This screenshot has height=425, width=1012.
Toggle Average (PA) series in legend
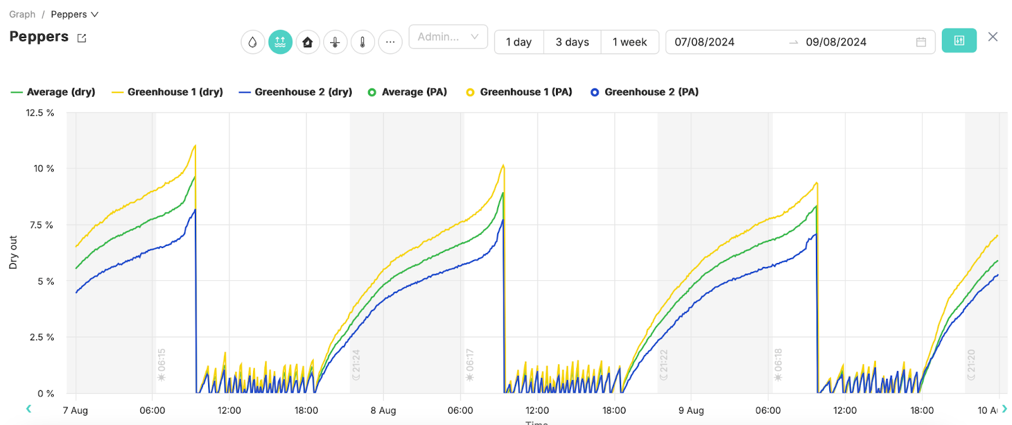[x=407, y=92]
